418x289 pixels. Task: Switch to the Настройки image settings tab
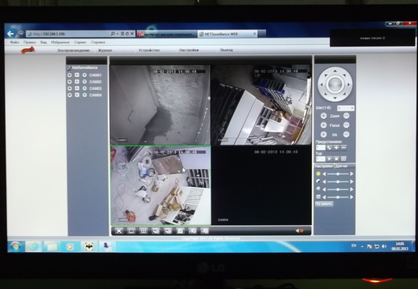[324, 166]
